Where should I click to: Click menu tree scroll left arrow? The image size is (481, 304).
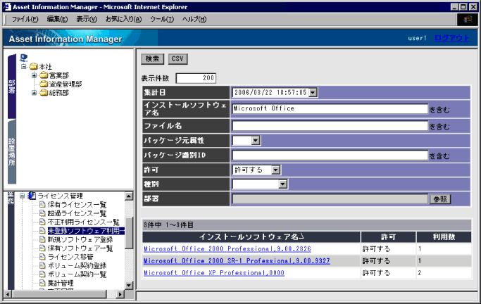tap(8, 294)
